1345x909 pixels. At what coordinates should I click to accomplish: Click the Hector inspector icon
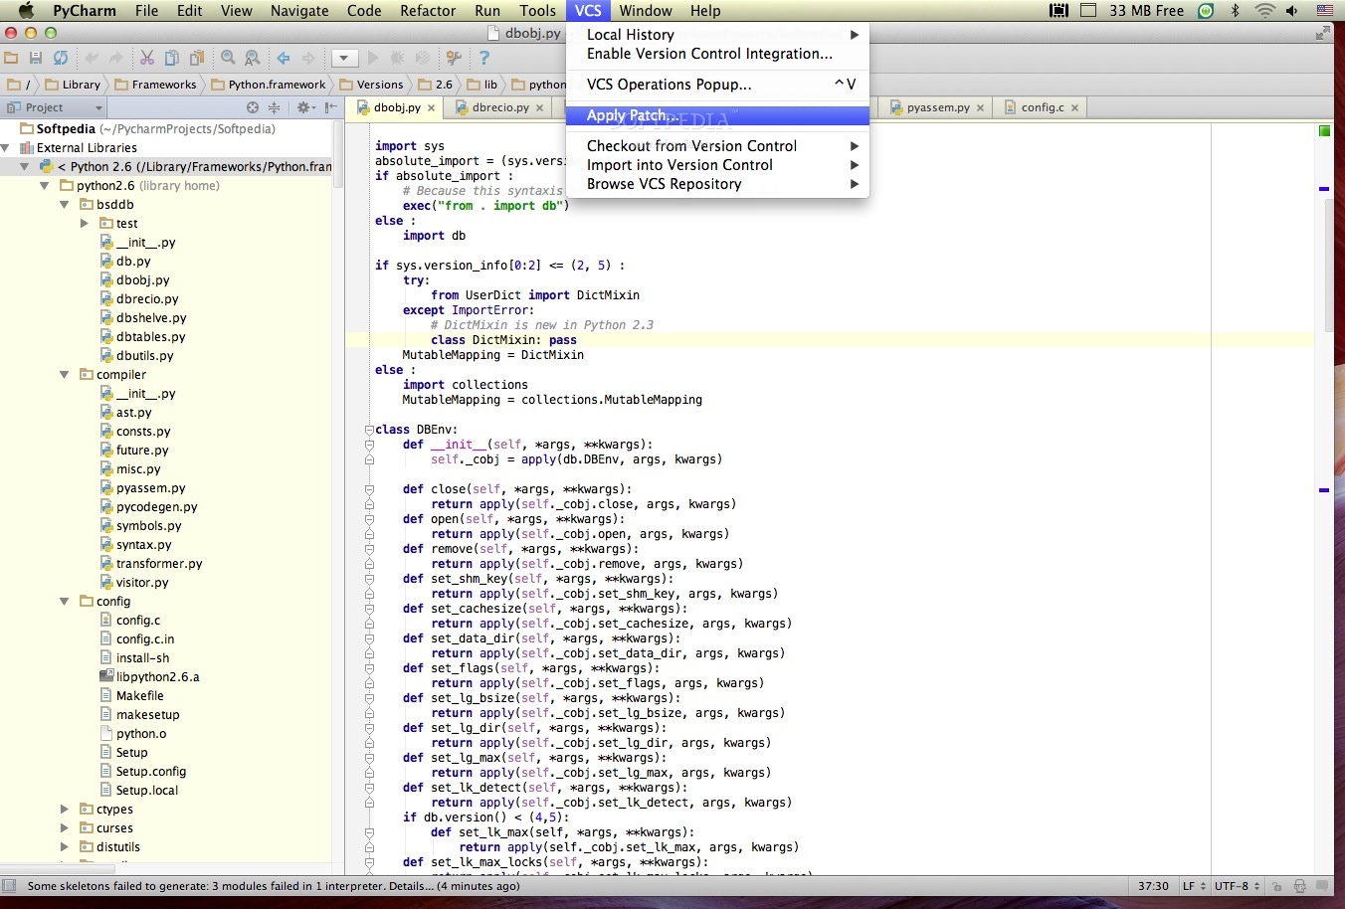click(x=1299, y=886)
